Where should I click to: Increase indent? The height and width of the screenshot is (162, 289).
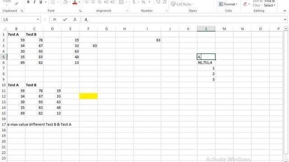point(112,2)
